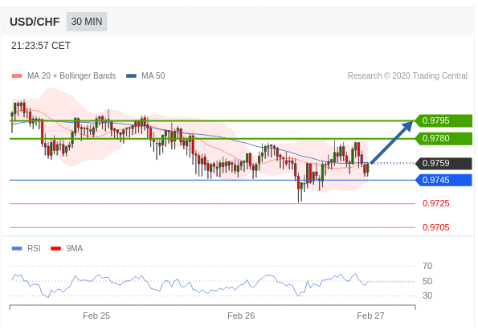
Task: Click the Feb 27 date axis label
Action: point(370,316)
